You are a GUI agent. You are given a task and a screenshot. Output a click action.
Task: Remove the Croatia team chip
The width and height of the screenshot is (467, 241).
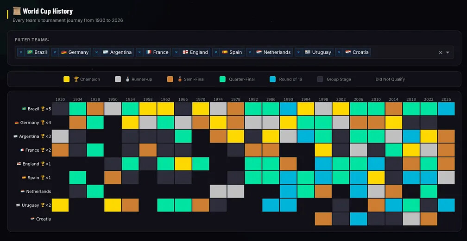click(339, 52)
